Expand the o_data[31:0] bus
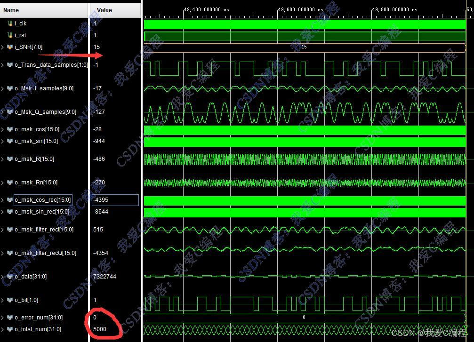 [x=2, y=277]
